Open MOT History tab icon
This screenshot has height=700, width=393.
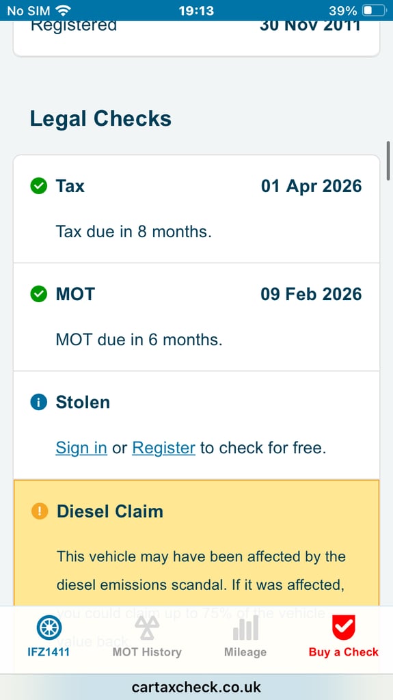tap(147, 628)
